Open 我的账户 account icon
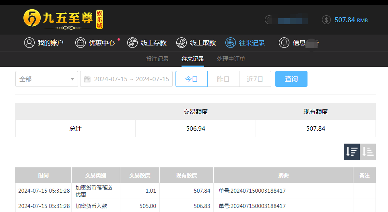Image resolution: width=388 pixels, height=212 pixels. click(29, 43)
